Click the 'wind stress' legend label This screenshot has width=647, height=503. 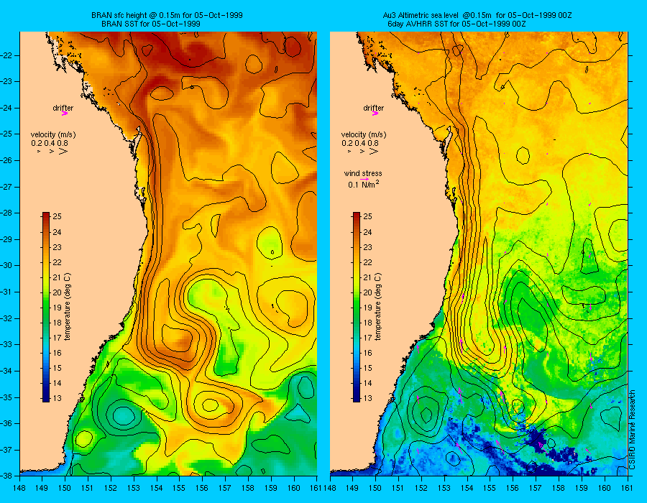tap(363, 174)
